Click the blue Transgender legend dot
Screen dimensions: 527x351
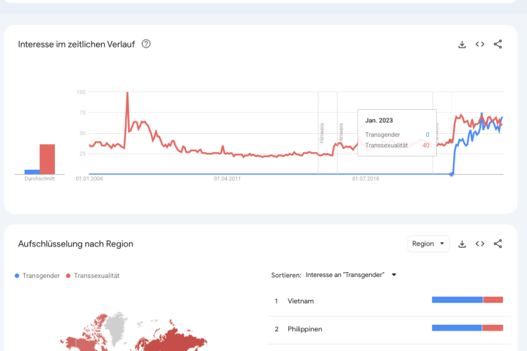pos(18,276)
